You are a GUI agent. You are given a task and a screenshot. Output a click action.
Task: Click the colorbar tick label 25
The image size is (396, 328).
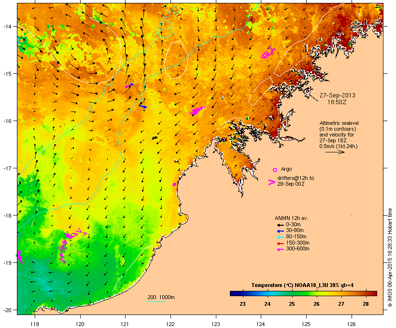(292, 304)
